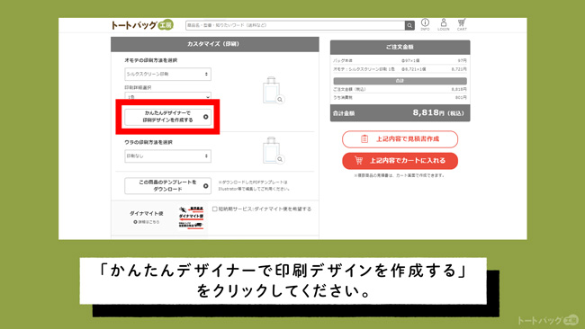Screen dimensions: 585x329
Task: Click the 合計金額 8,818円 total text
Action: coord(438,112)
